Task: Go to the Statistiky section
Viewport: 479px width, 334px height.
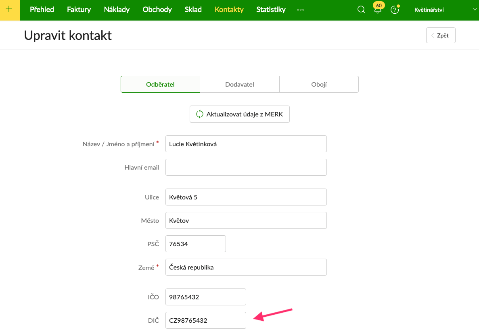Action: tap(271, 10)
